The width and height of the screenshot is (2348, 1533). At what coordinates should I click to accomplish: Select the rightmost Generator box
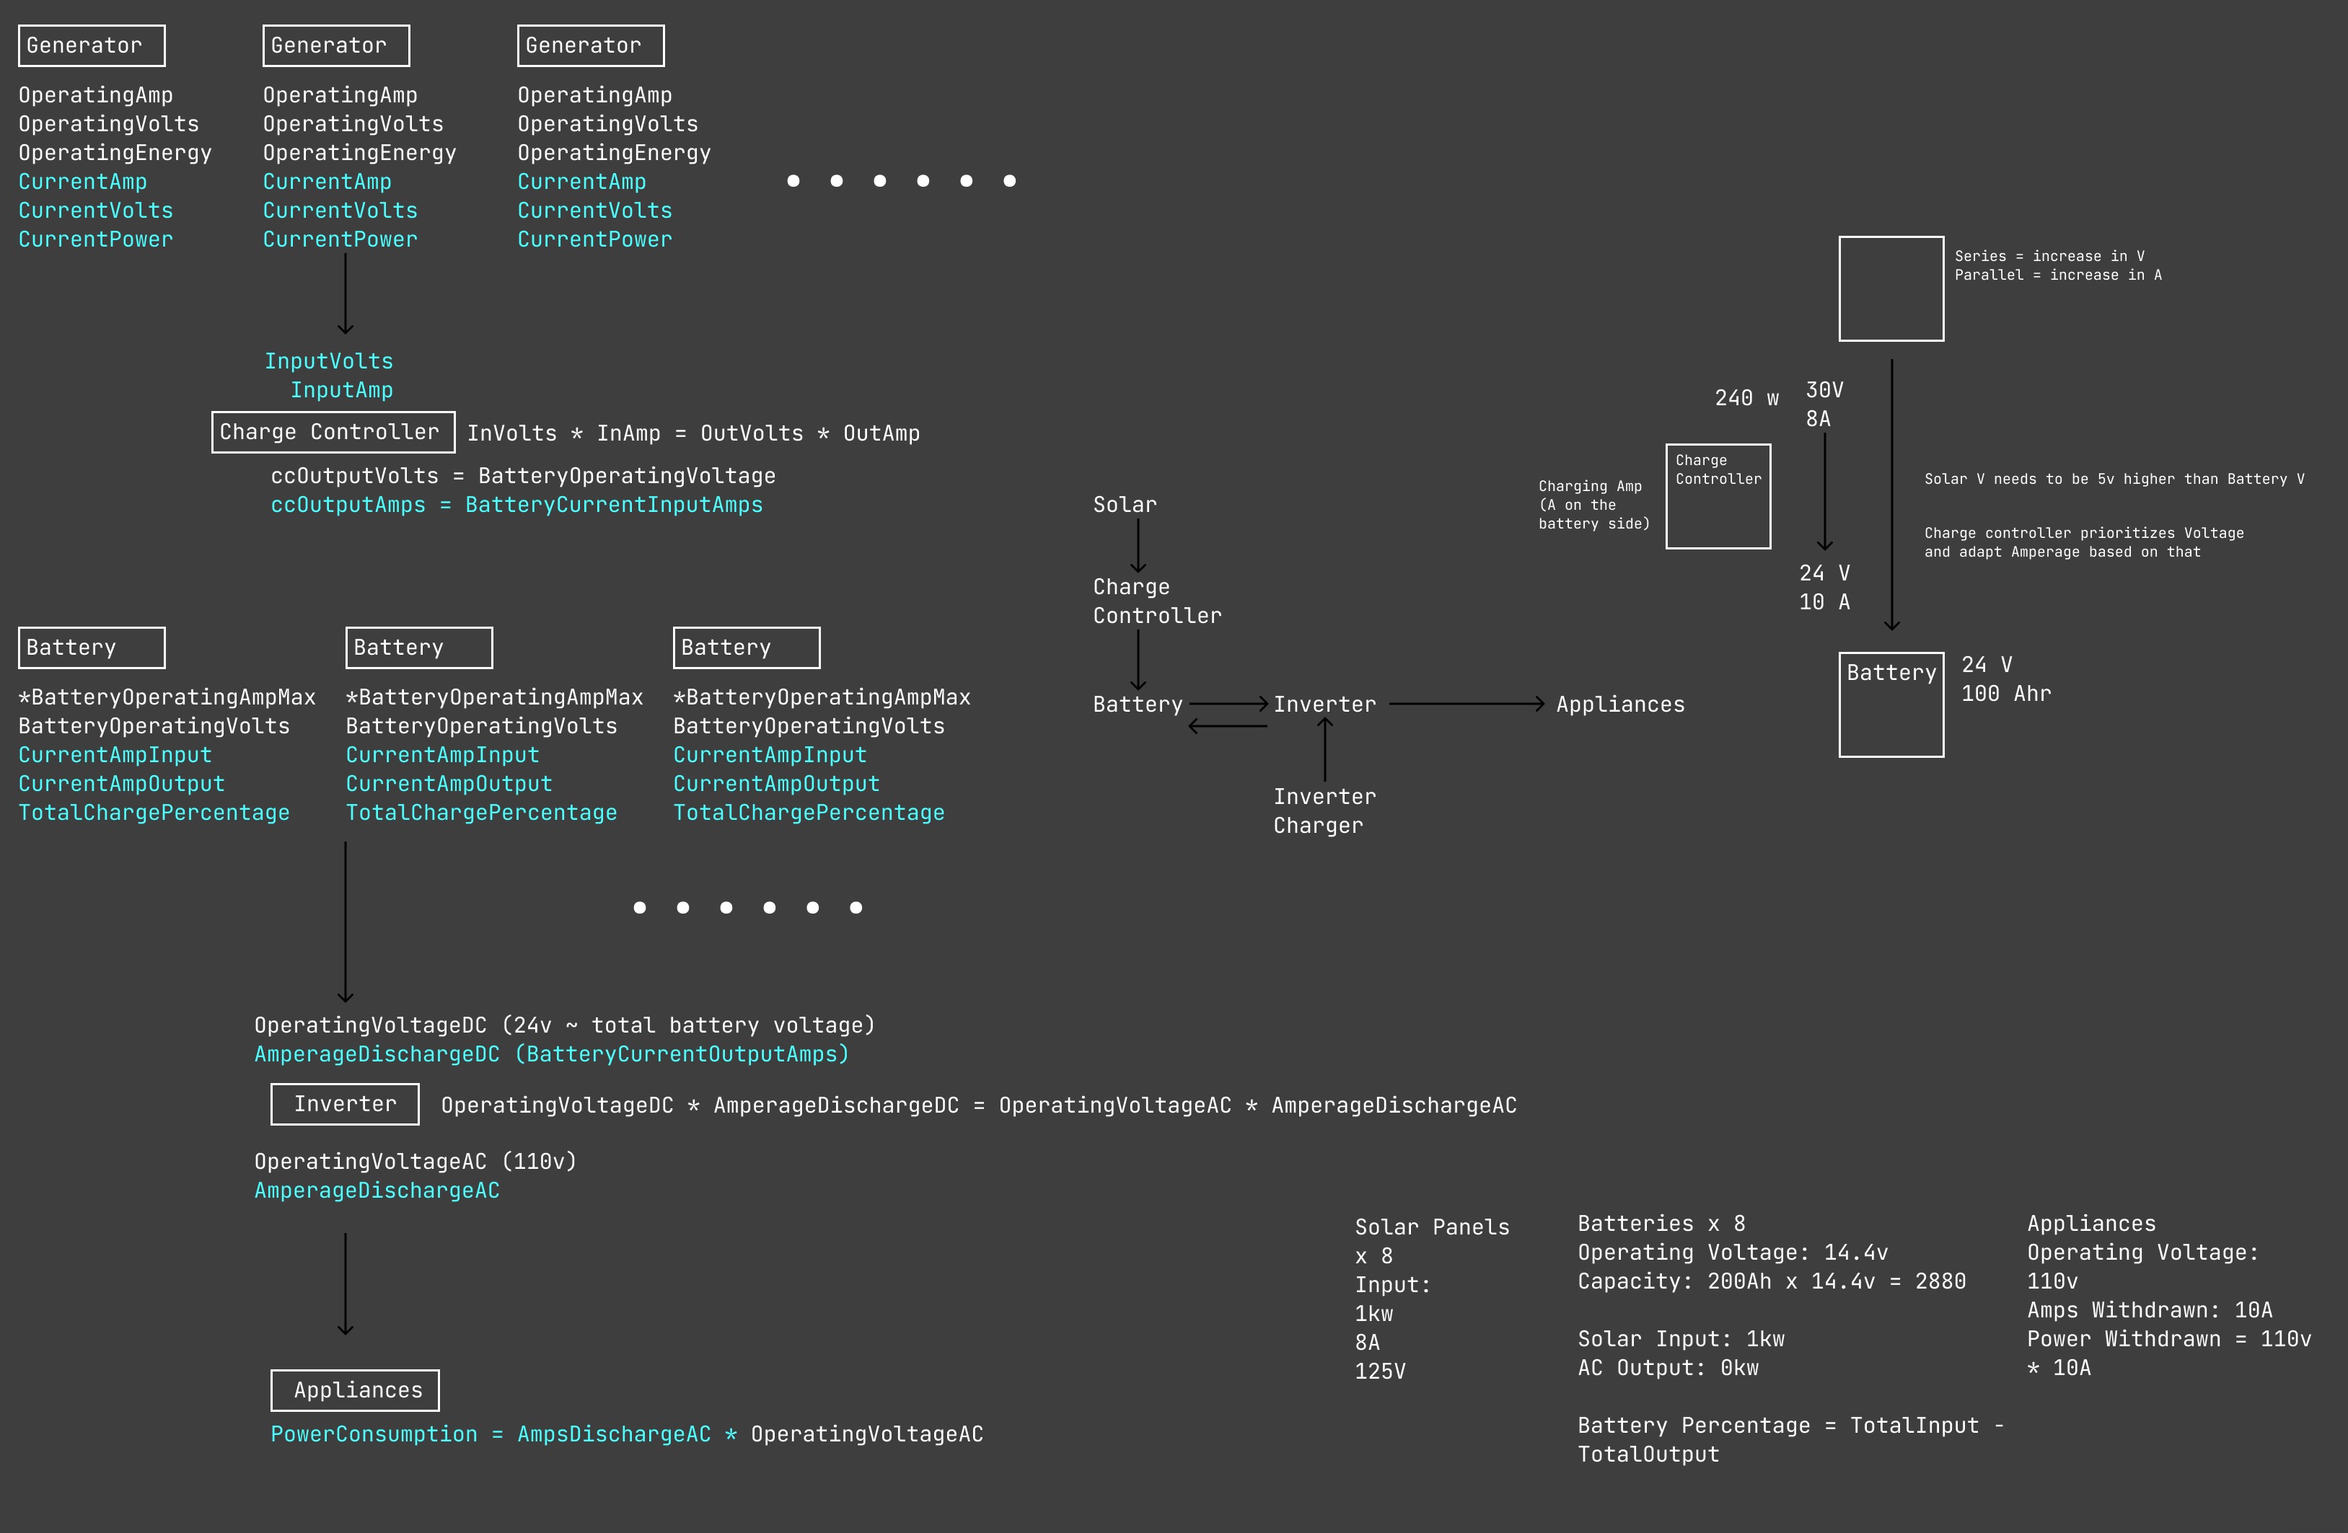coord(590,46)
